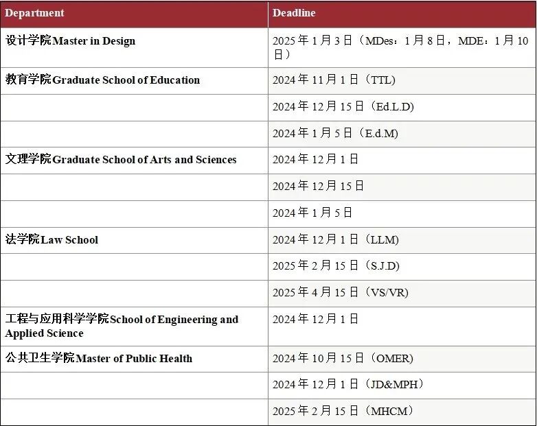Click the 文理学院 Graduate School of Arts and Sciences cell
This screenshot has width=537, height=426.
coord(135,161)
